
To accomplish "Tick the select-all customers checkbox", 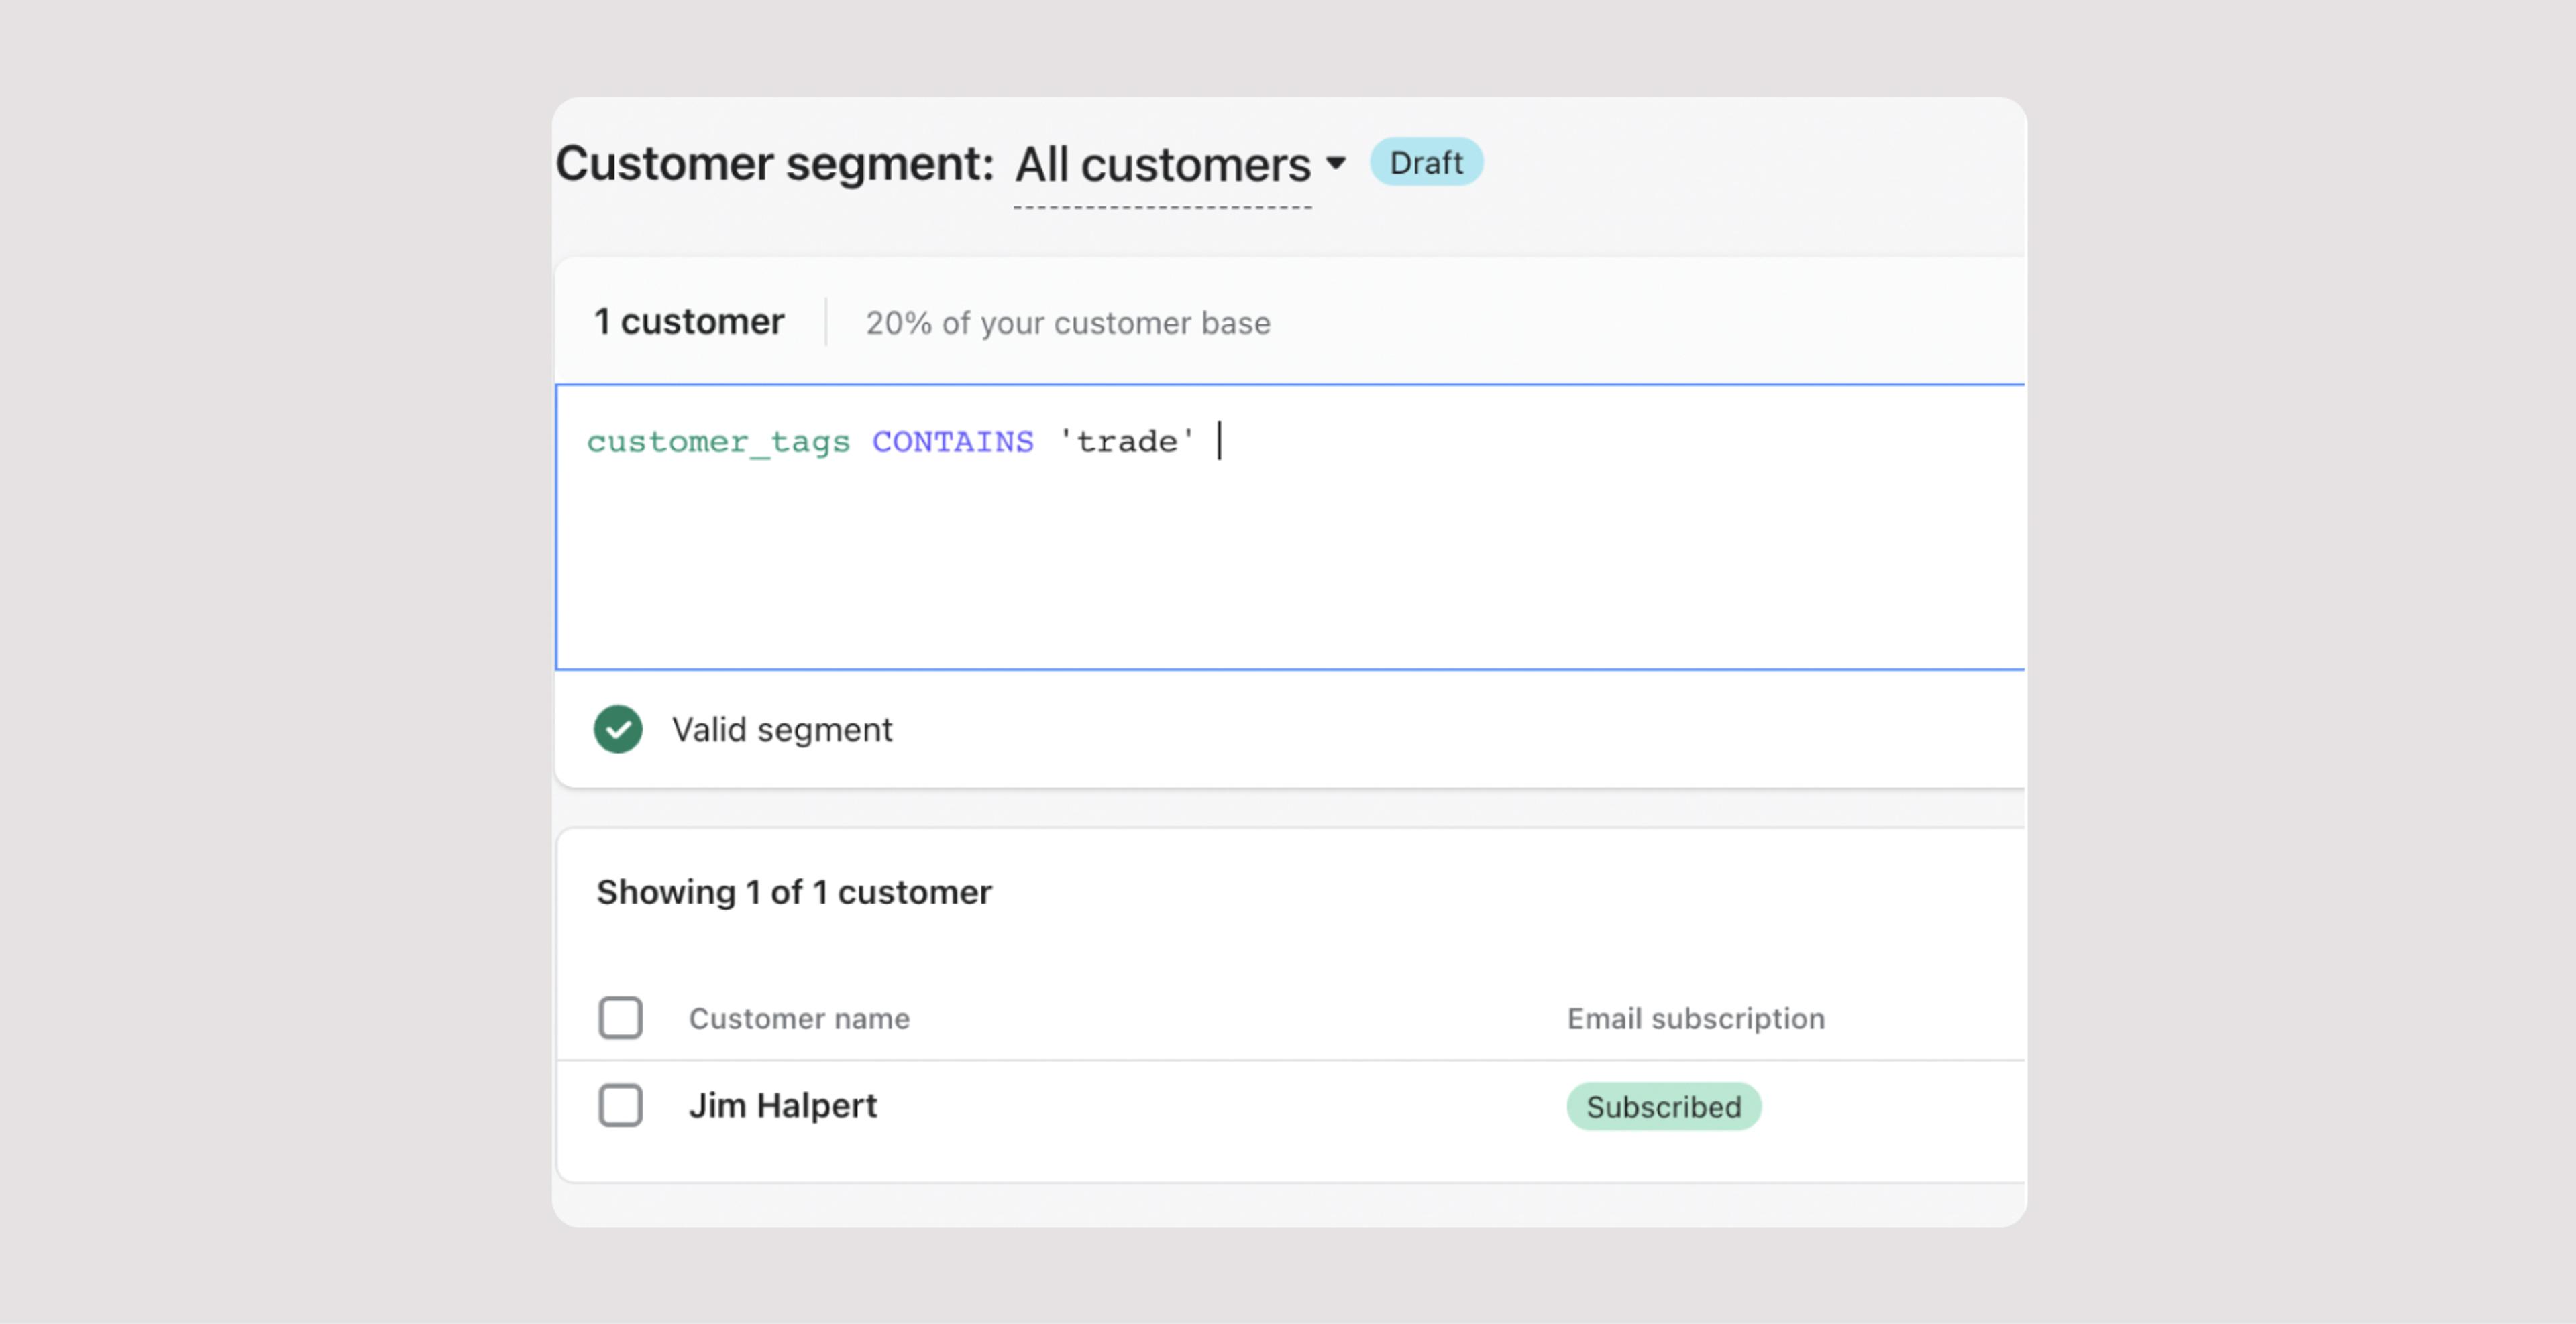I will pos(620,1018).
